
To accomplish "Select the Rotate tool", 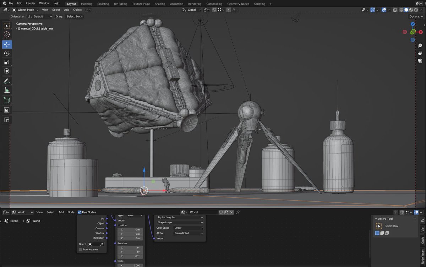I will click(x=7, y=53).
